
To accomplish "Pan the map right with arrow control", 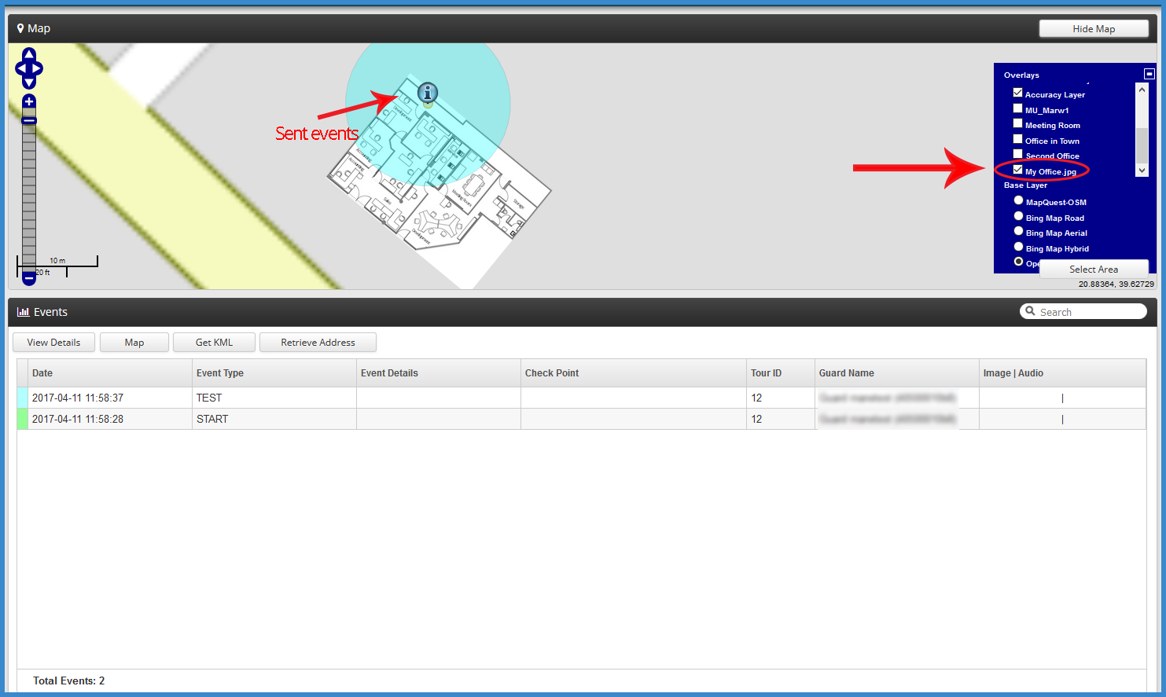I will point(37,69).
